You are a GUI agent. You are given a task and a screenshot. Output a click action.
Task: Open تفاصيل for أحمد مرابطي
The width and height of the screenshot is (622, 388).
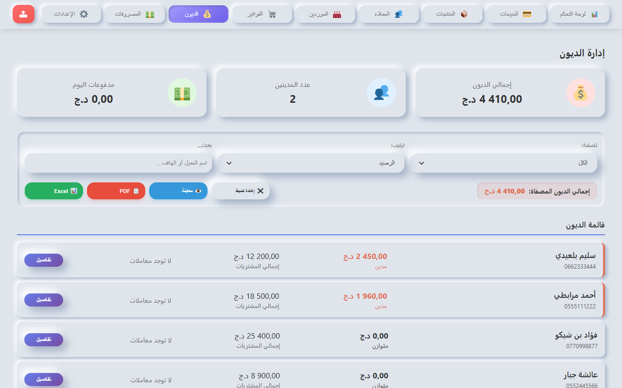tap(44, 300)
